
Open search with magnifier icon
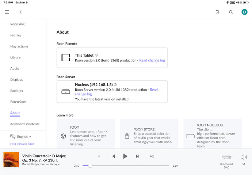point(231,12)
